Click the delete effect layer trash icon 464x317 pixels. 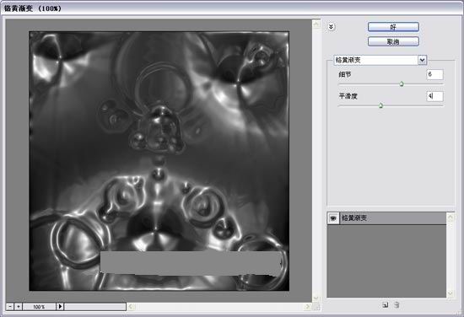(x=397, y=305)
